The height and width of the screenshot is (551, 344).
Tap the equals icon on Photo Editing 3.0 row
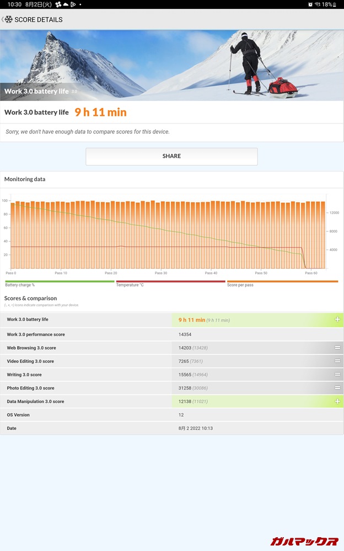[x=337, y=388]
